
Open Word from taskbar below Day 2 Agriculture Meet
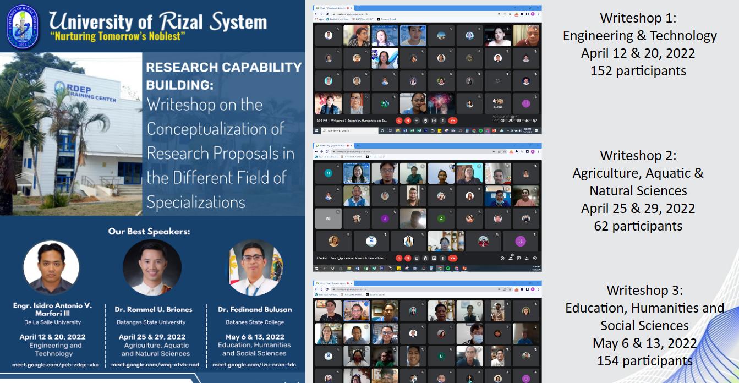(x=358, y=268)
